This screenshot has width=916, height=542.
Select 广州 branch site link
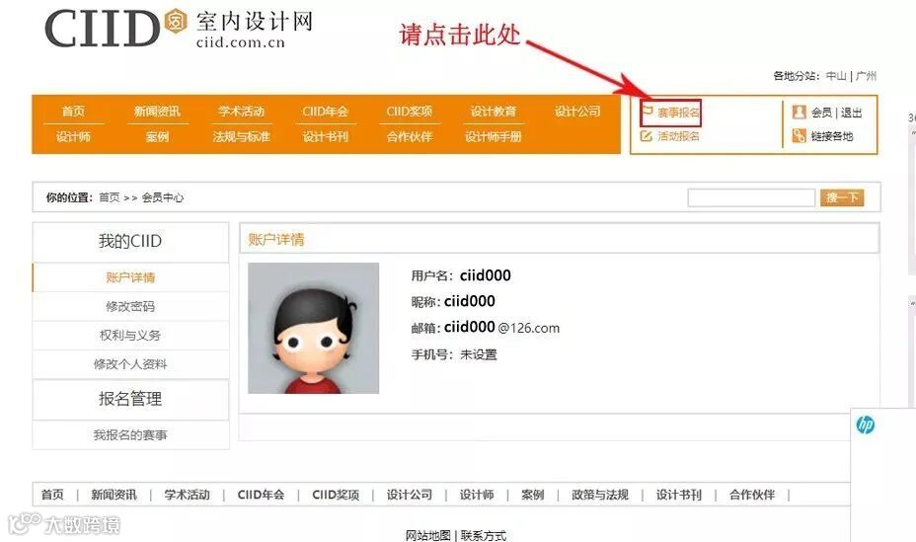(867, 76)
